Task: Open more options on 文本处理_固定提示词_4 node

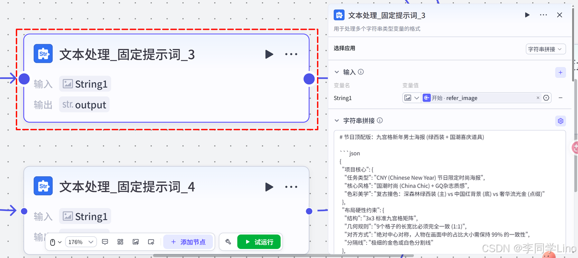Action: click(x=291, y=187)
